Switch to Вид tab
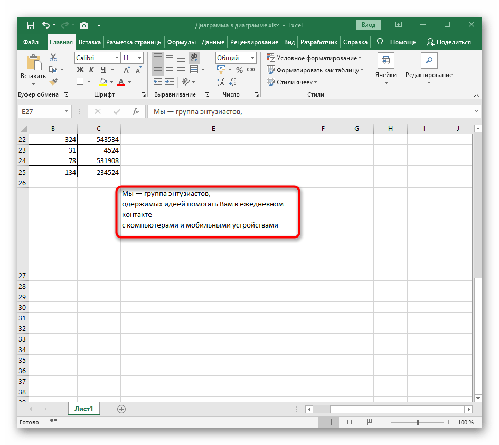The height and width of the screenshot is (445, 499). pos(289,42)
